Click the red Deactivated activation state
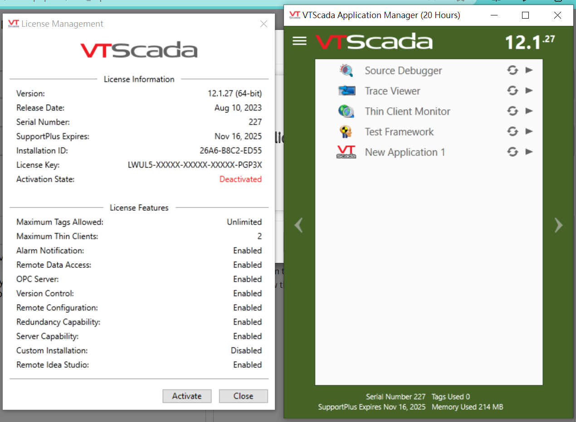This screenshot has width=576, height=422. coord(240,179)
